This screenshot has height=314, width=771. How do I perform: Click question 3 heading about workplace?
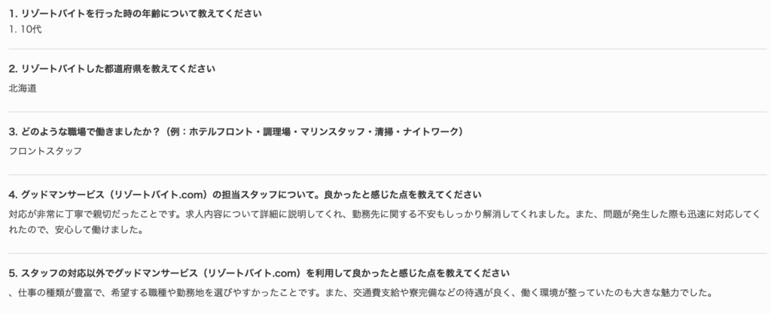(x=236, y=131)
